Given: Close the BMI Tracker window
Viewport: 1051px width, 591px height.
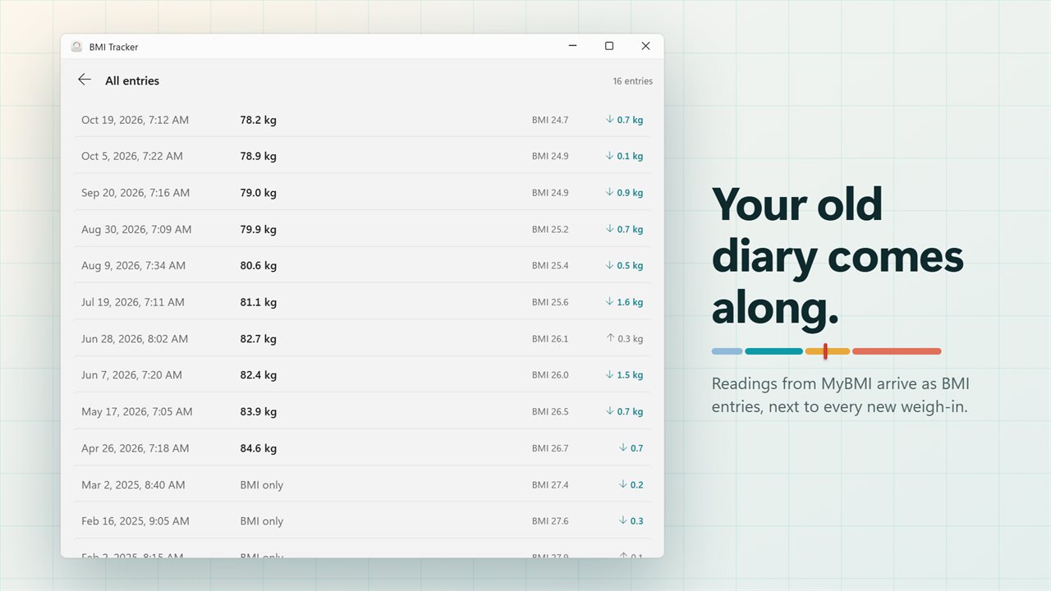Looking at the screenshot, I should click(645, 46).
